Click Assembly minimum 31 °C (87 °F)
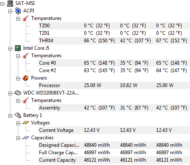The width and height of the screenshot is (190, 165). point(134,108)
